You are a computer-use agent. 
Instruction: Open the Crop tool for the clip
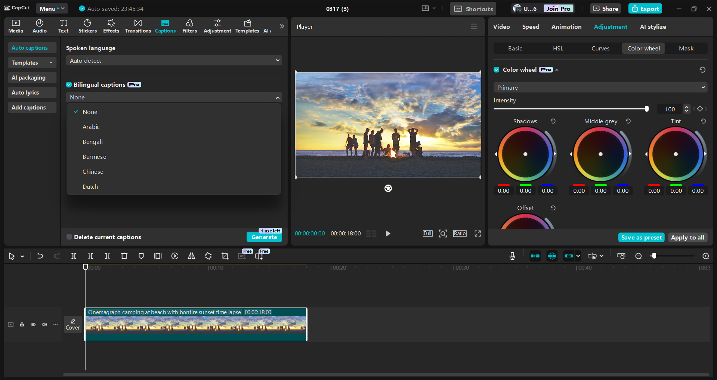(x=225, y=256)
